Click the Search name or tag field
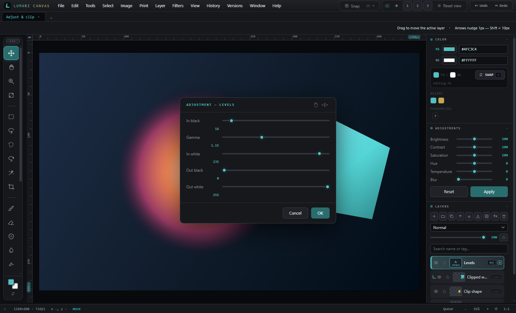The width and height of the screenshot is (516, 313). point(469,249)
